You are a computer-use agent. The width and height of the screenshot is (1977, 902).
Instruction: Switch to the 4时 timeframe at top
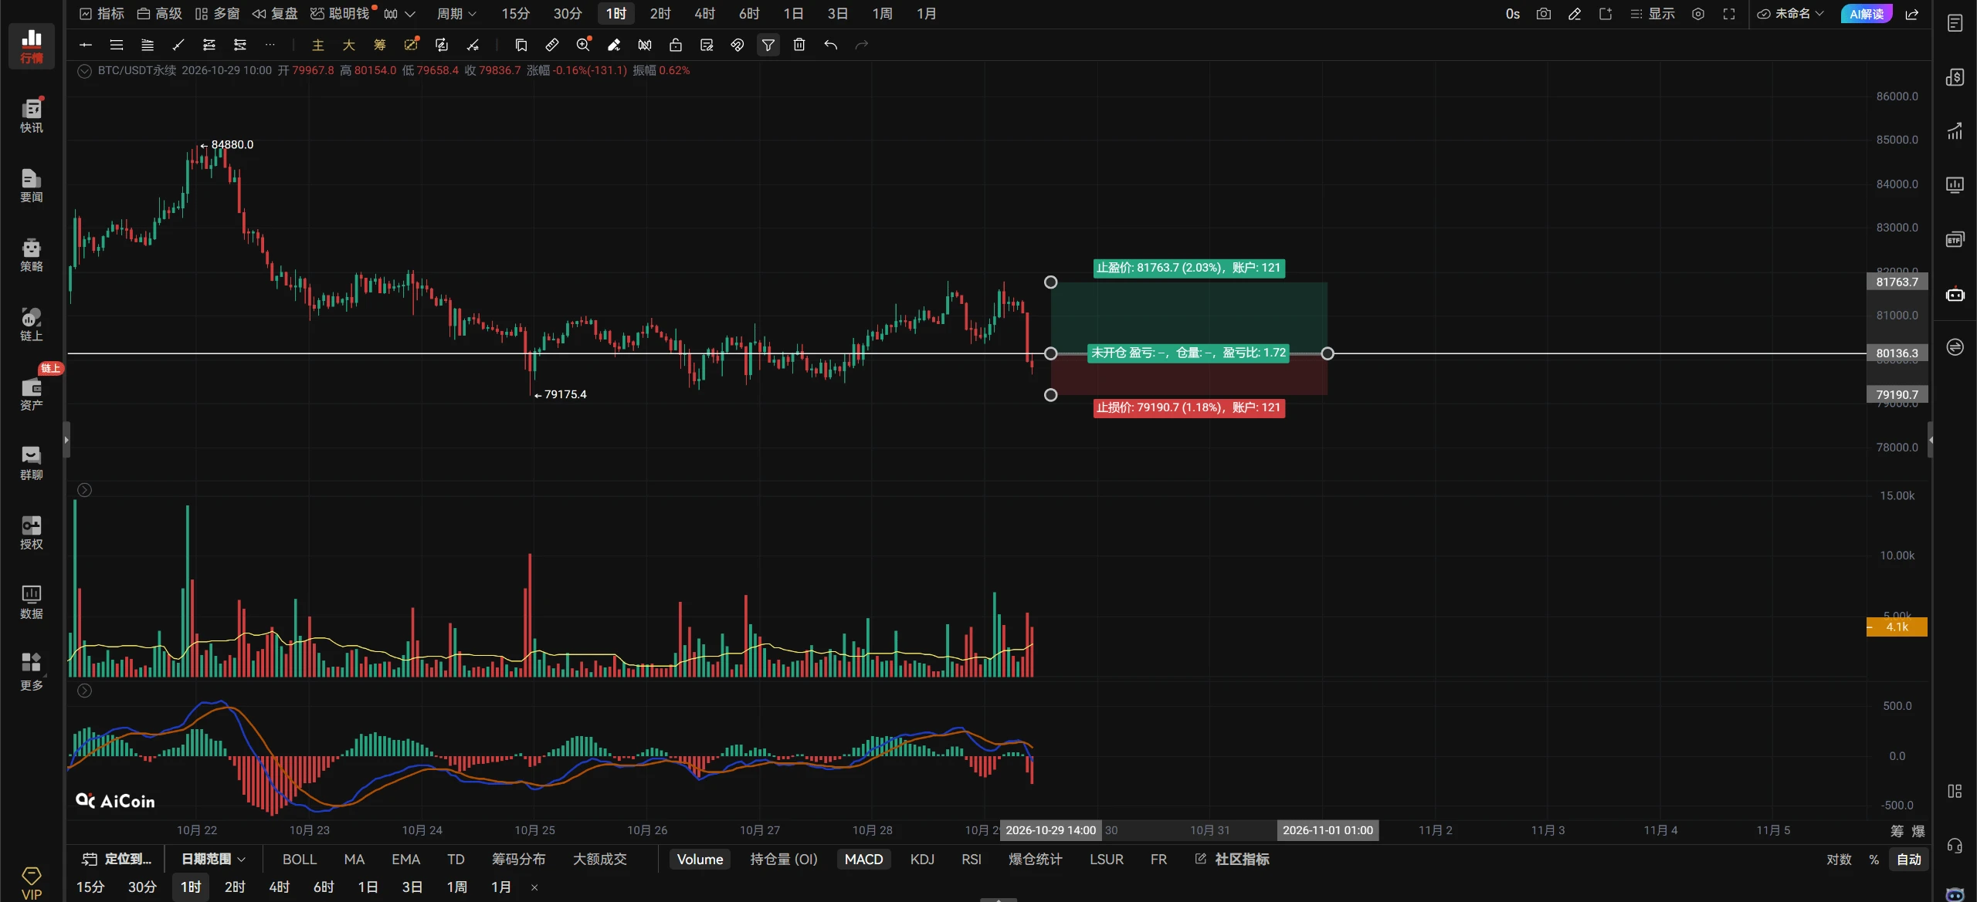pyautogui.click(x=704, y=14)
